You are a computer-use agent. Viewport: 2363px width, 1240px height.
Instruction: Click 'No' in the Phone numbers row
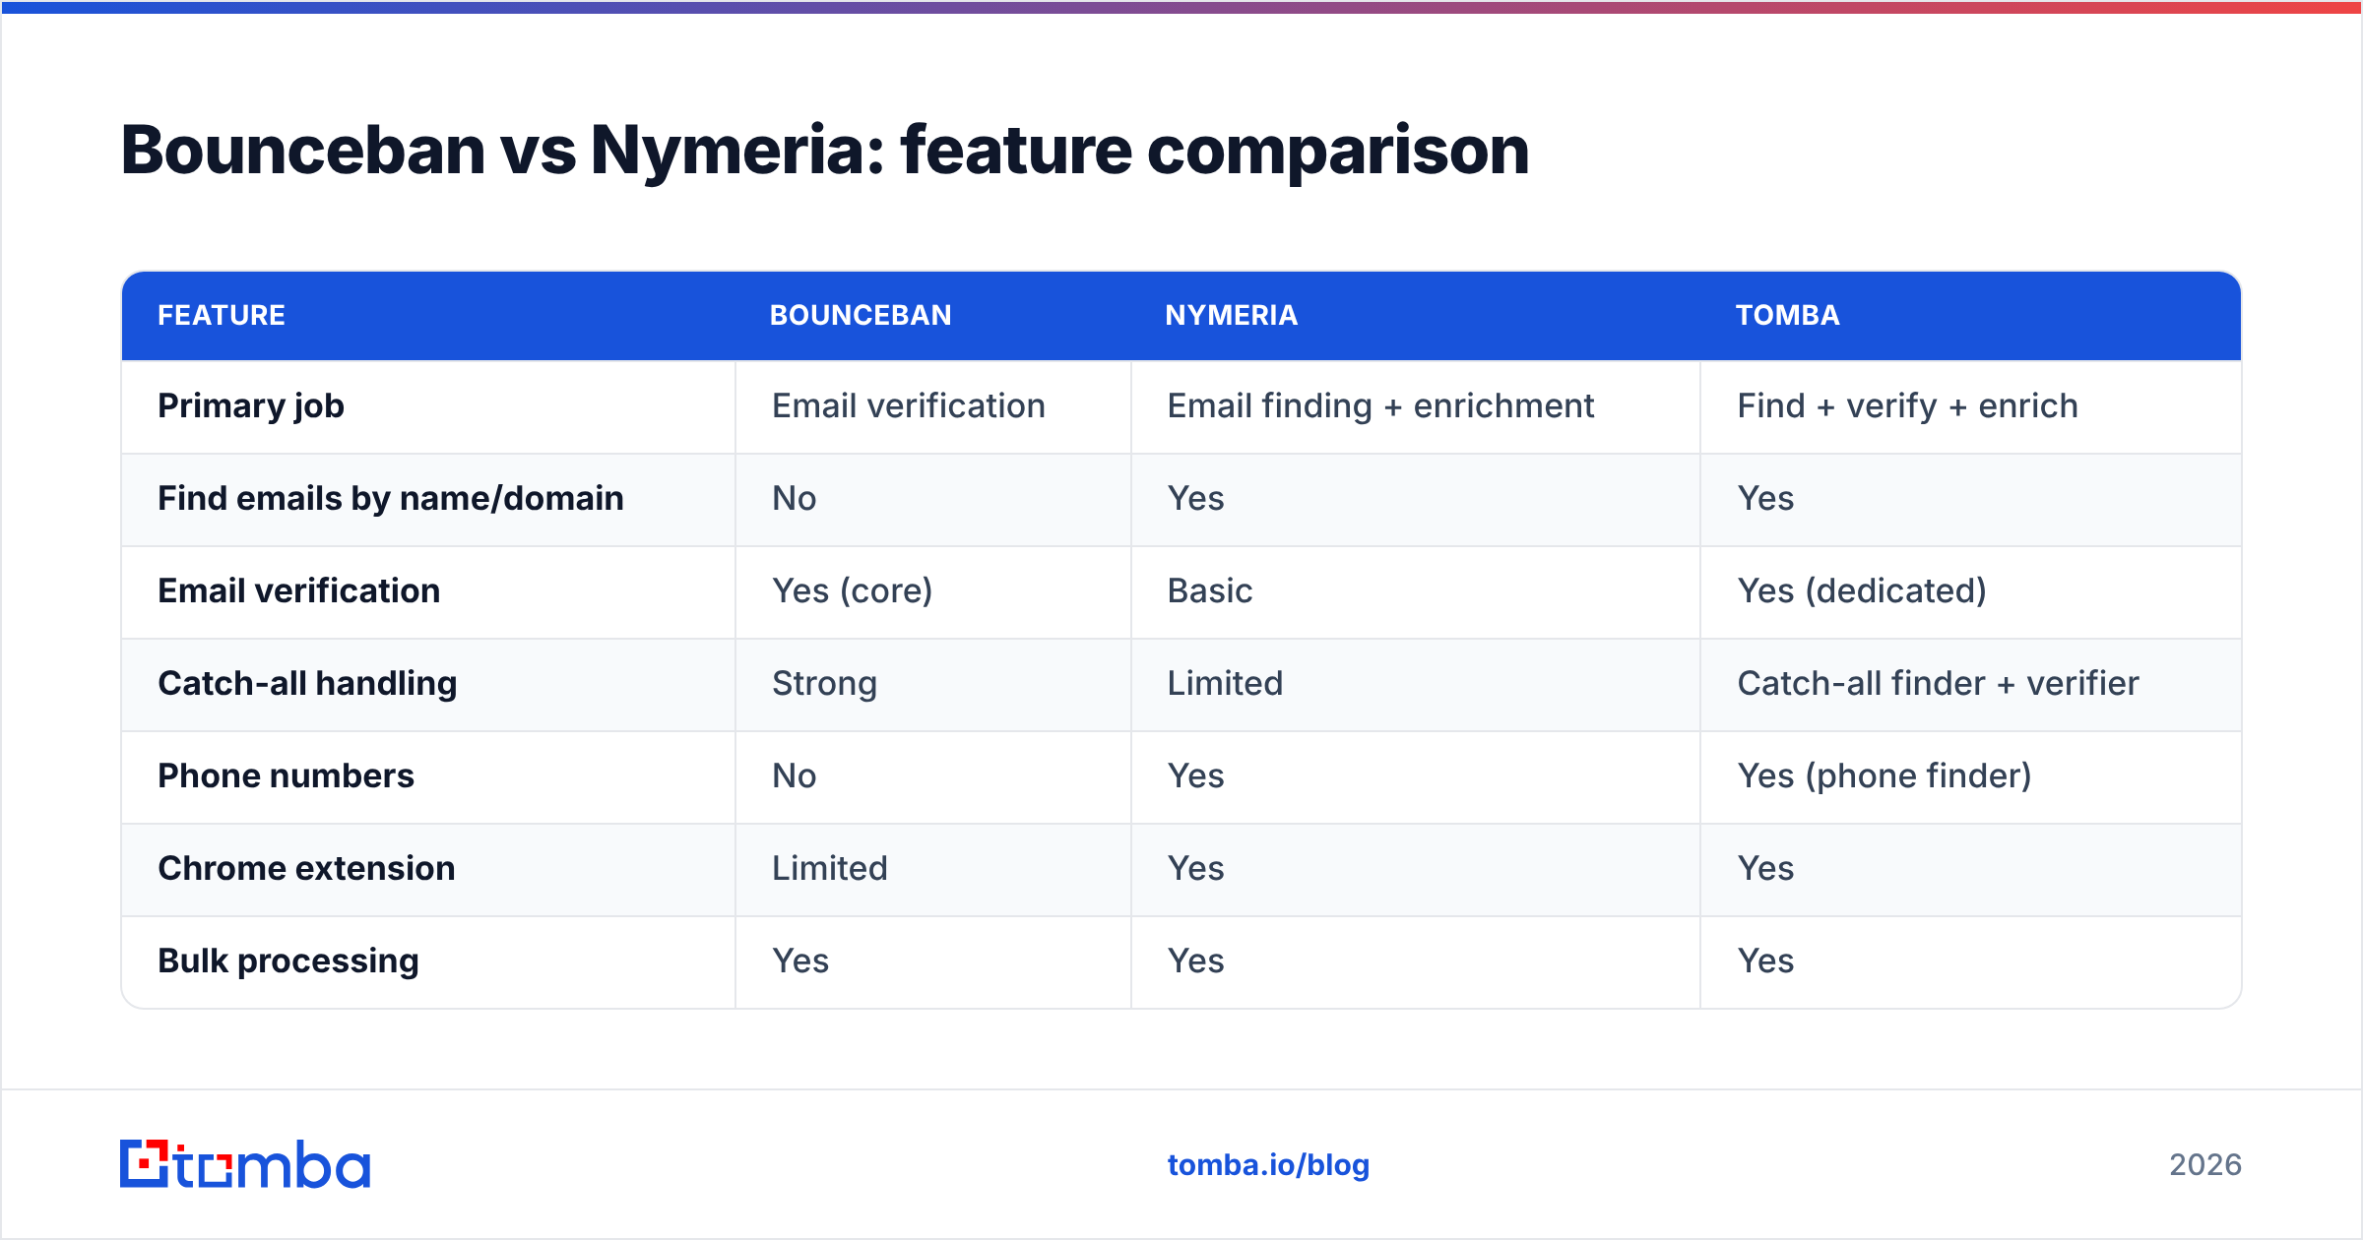[x=794, y=775]
